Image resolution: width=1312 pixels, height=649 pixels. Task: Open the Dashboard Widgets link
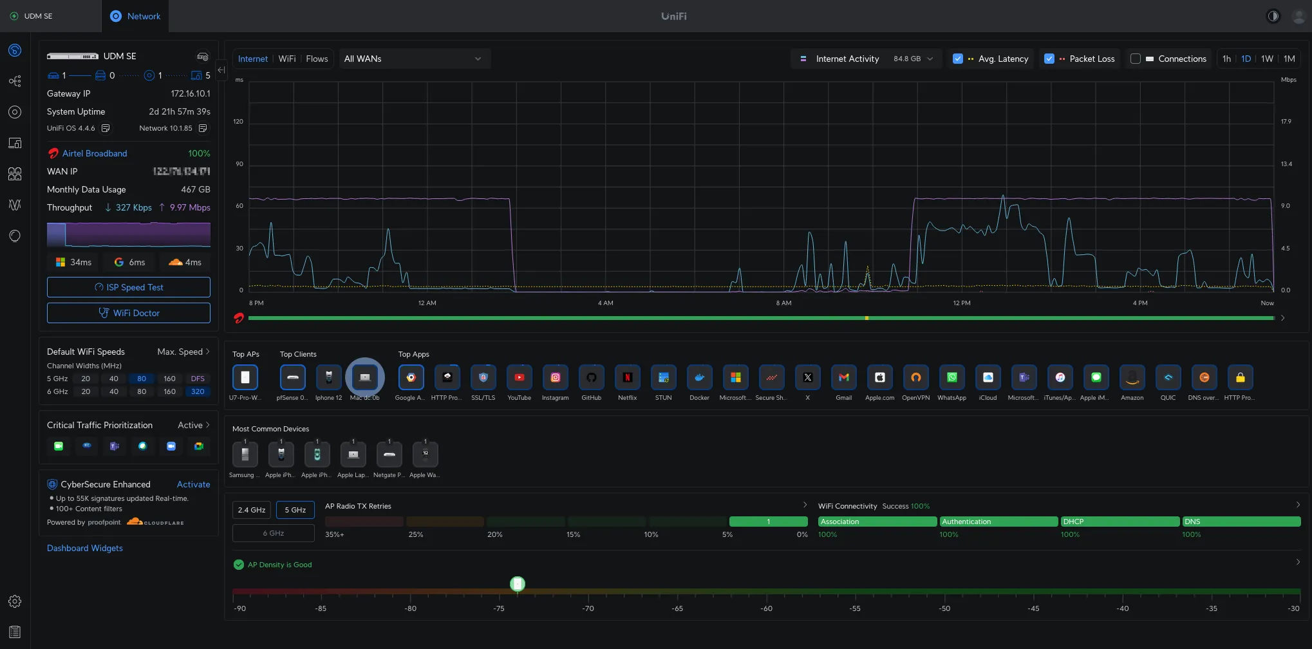tap(85, 548)
